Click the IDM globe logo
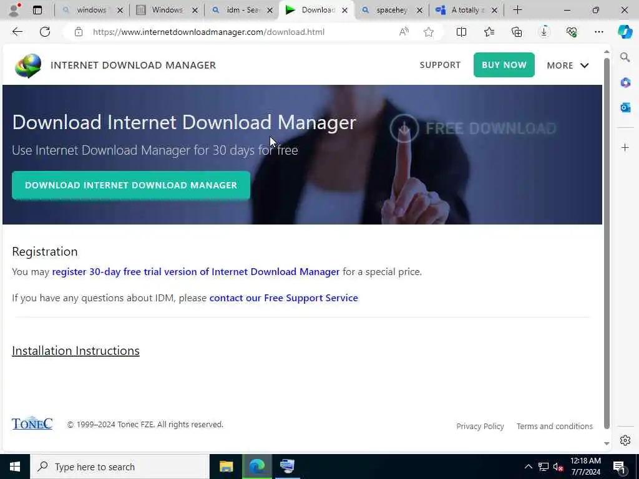The height and width of the screenshot is (479, 639). [28, 65]
